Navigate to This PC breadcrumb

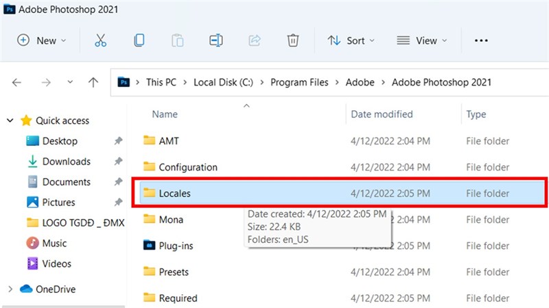click(161, 82)
